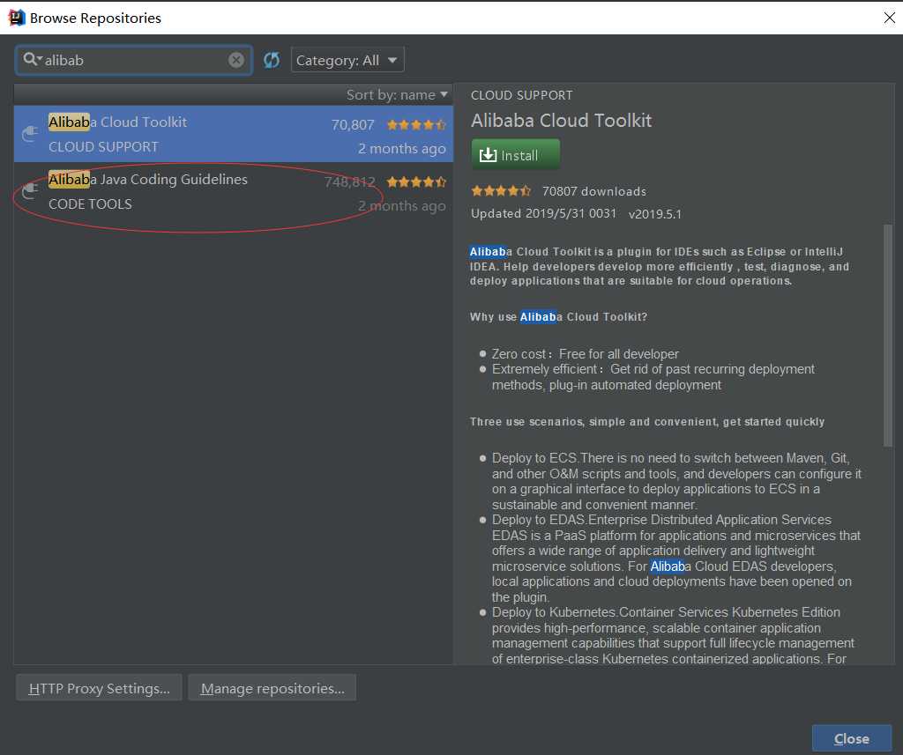The width and height of the screenshot is (903, 755).
Task: Open the Category: All dropdown
Action: 347,60
